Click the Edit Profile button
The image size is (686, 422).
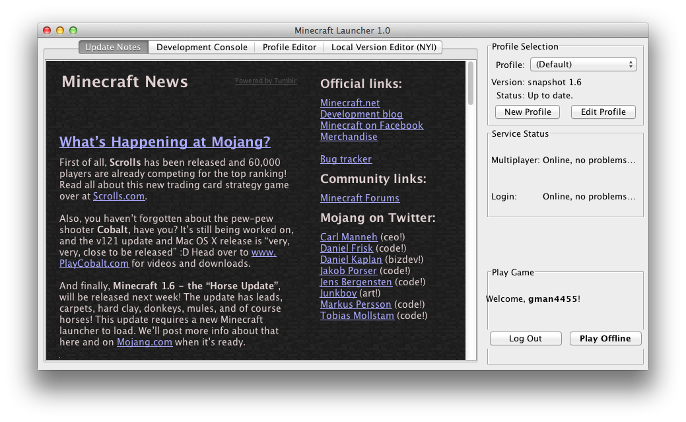603,112
